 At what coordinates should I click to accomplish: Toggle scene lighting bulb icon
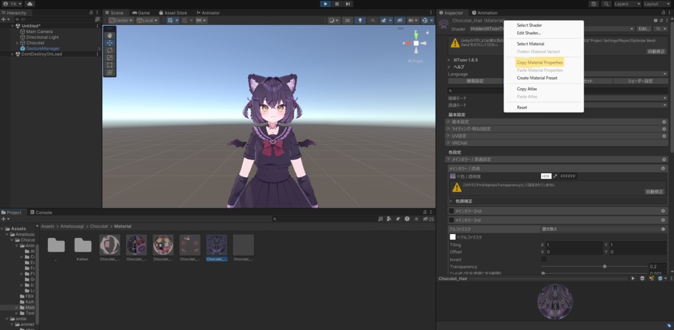click(x=360, y=20)
